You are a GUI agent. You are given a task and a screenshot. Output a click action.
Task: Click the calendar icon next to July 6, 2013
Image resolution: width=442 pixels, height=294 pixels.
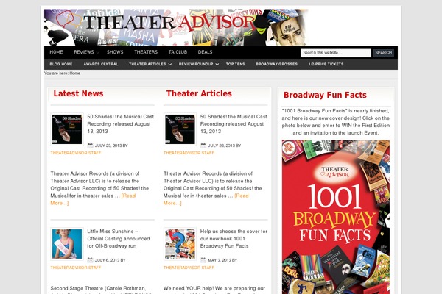coord(90,260)
